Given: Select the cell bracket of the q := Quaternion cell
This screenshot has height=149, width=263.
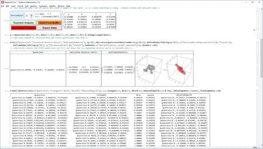Looking at the screenshot, I should point(257,36).
